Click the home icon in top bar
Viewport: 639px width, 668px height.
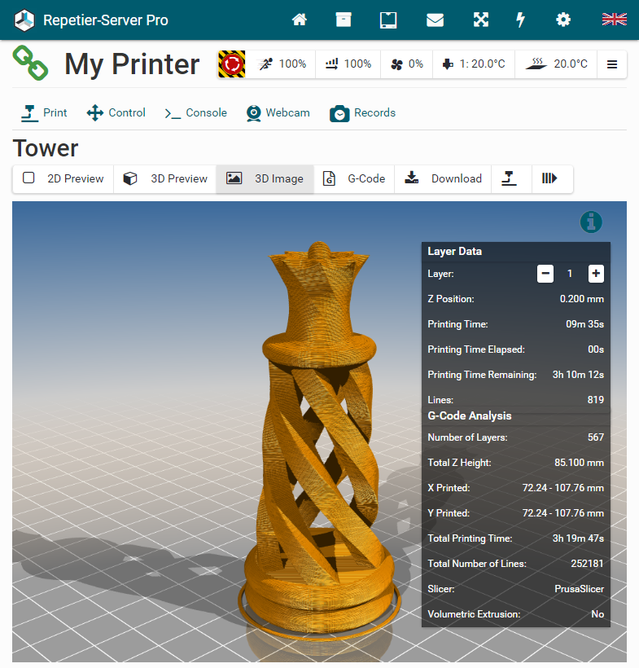click(300, 20)
